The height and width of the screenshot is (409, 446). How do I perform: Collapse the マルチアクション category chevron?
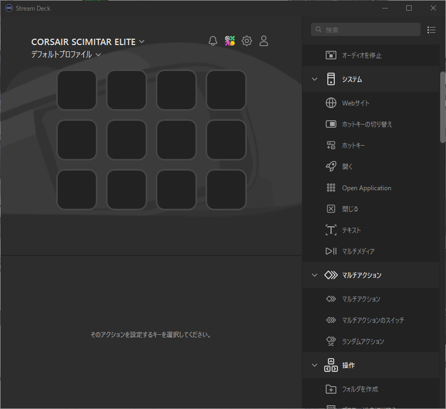(315, 275)
